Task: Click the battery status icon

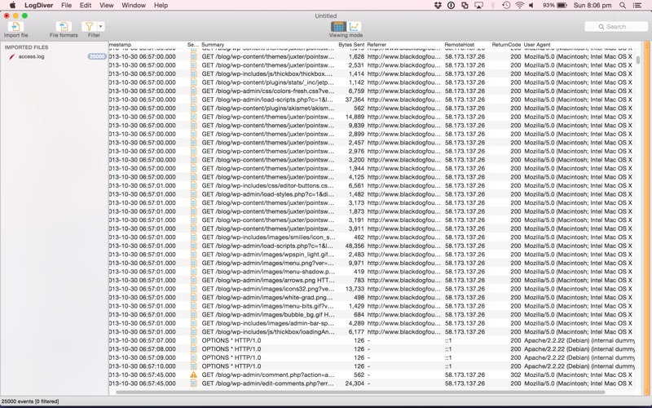Action: [x=562, y=6]
